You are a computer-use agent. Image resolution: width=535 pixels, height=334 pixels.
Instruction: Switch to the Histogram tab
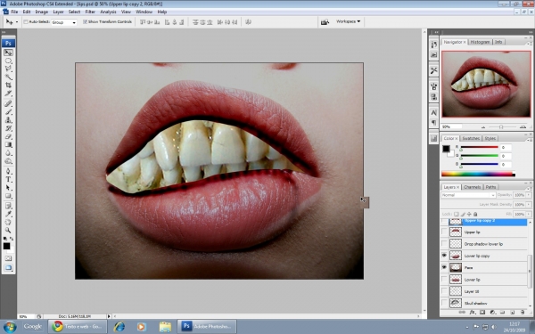click(480, 42)
